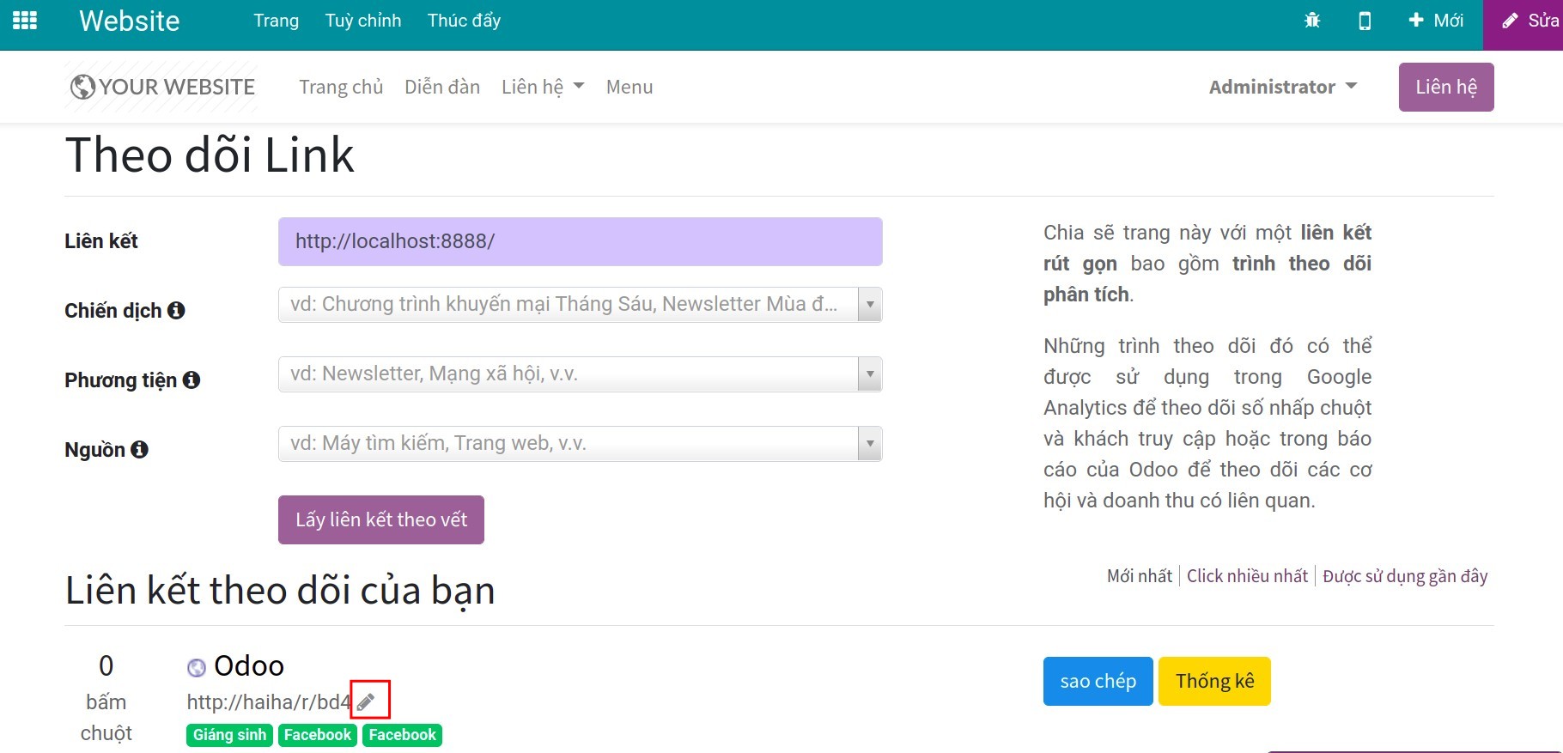1563x753 pixels.
Task: Click the Nguồn info icon
Action: click(x=139, y=450)
